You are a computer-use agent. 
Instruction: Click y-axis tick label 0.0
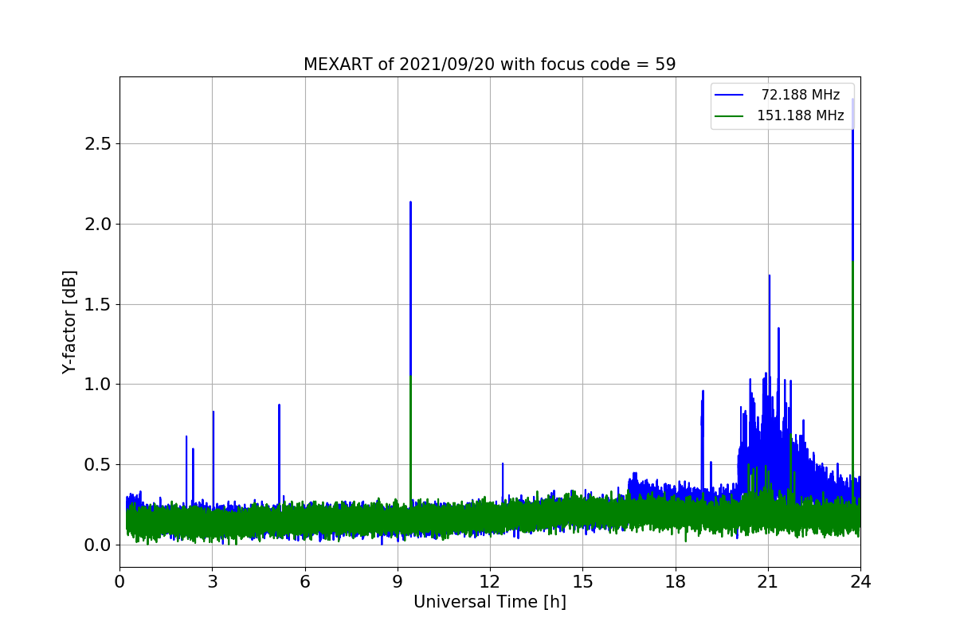tap(97, 545)
